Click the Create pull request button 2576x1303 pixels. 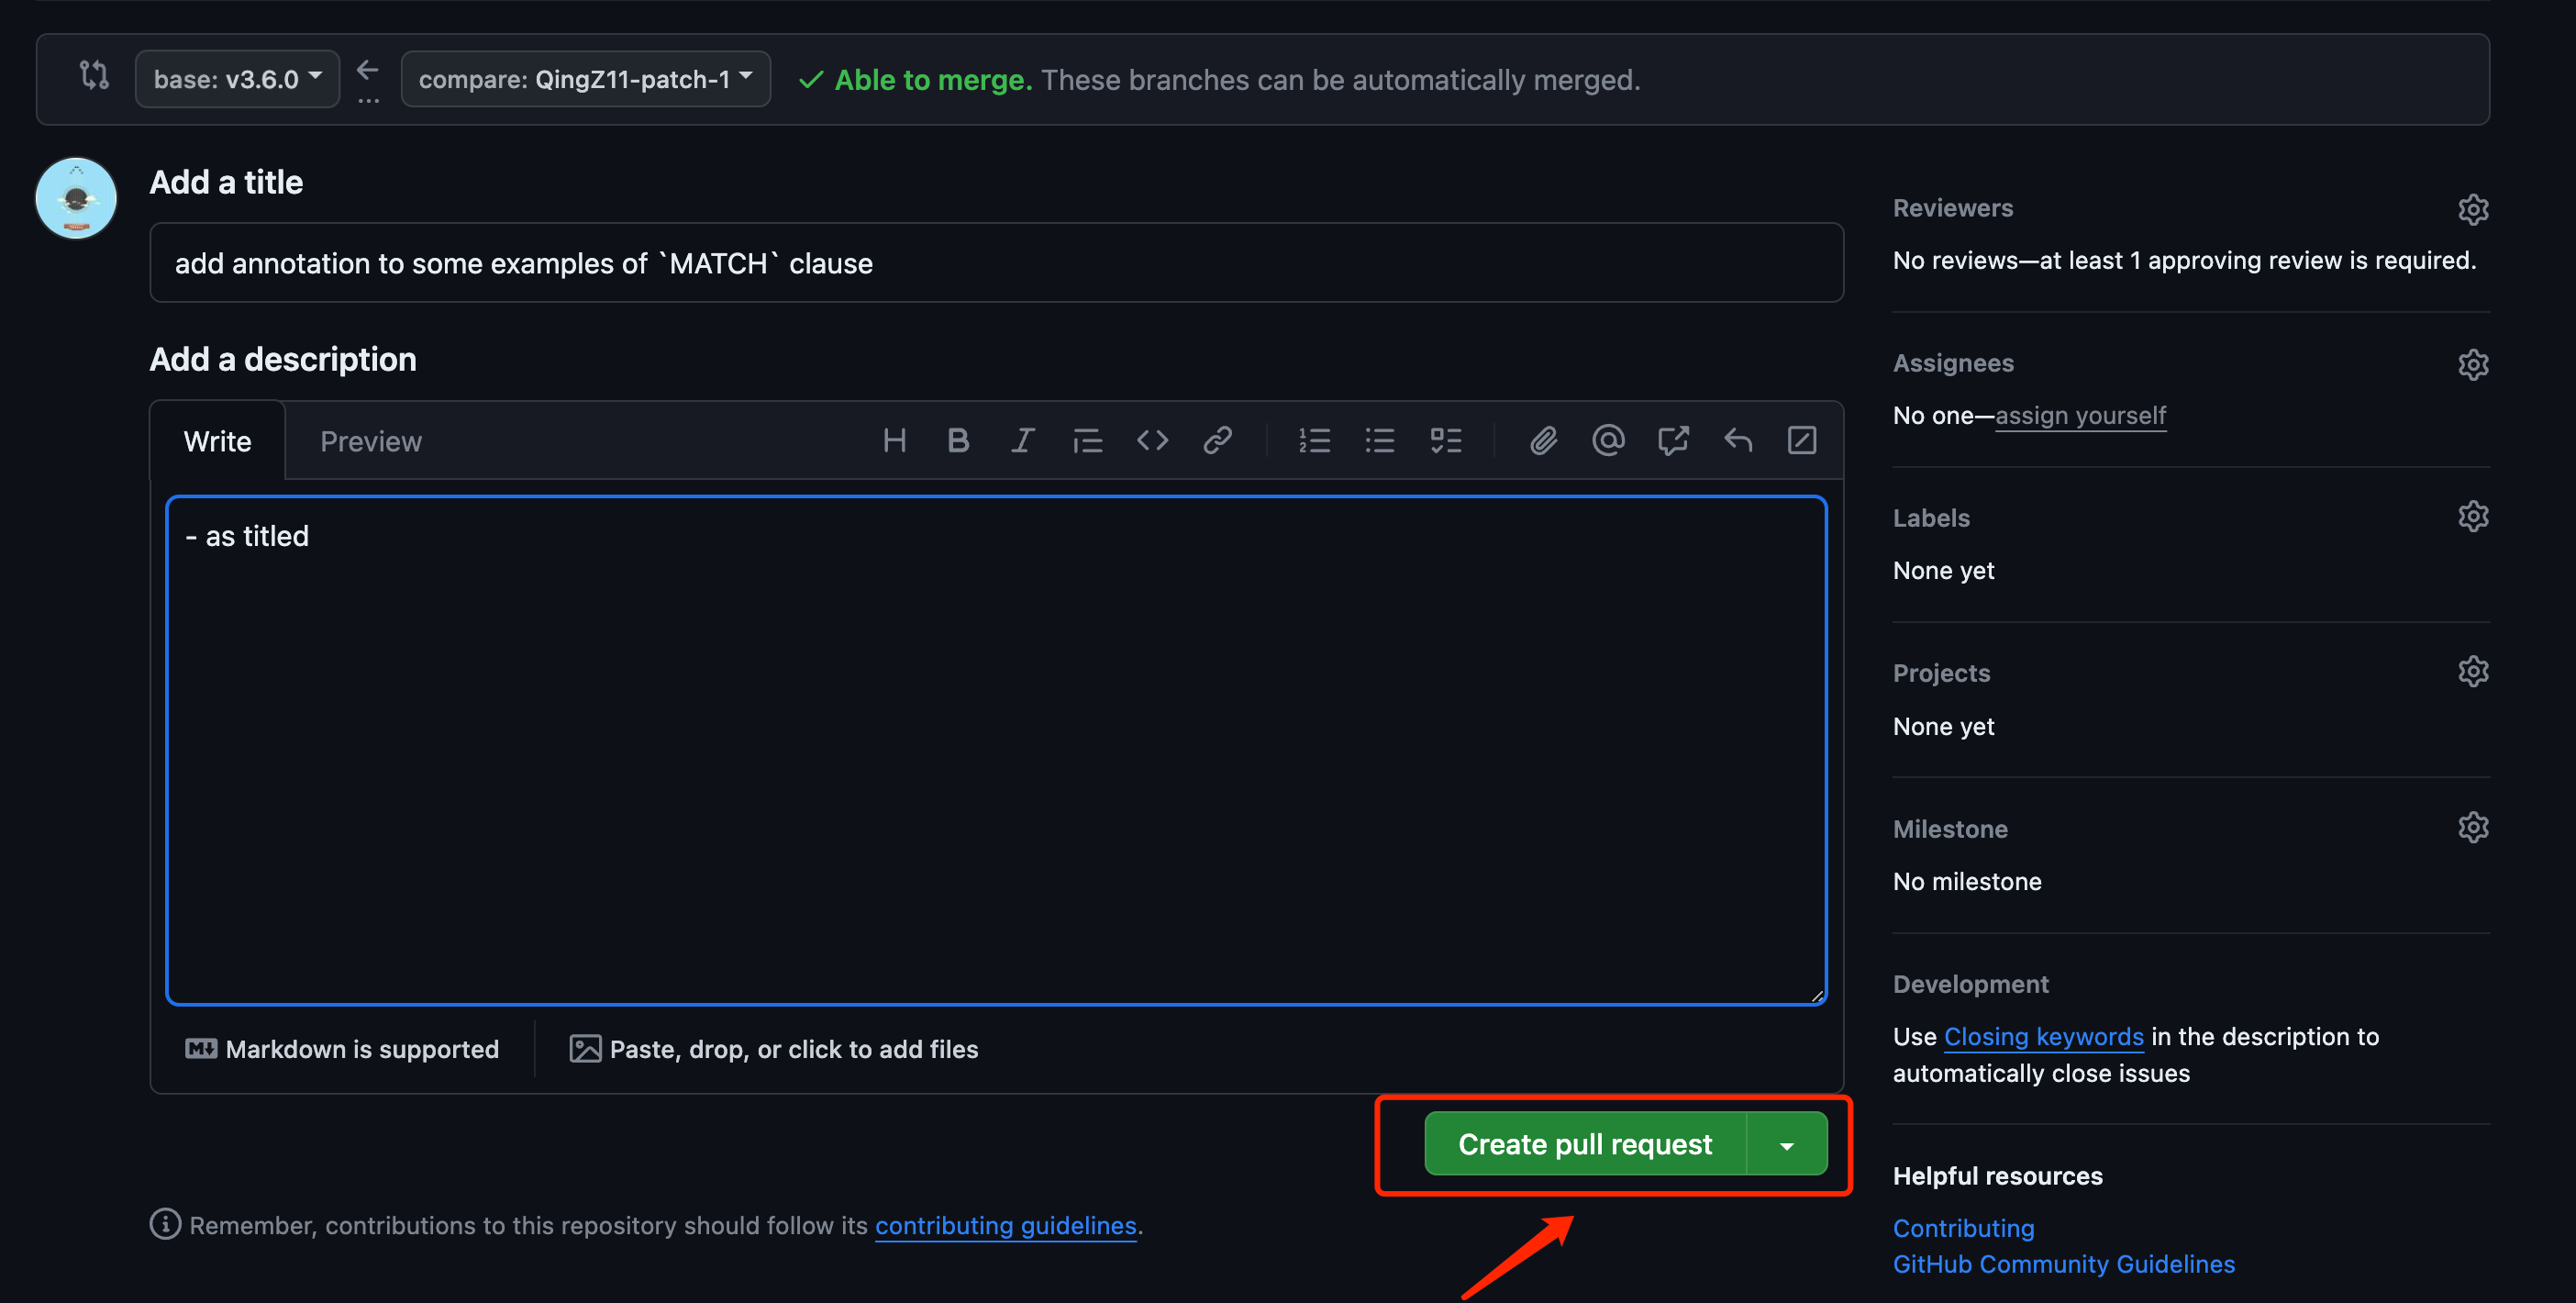(x=1584, y=1144)
